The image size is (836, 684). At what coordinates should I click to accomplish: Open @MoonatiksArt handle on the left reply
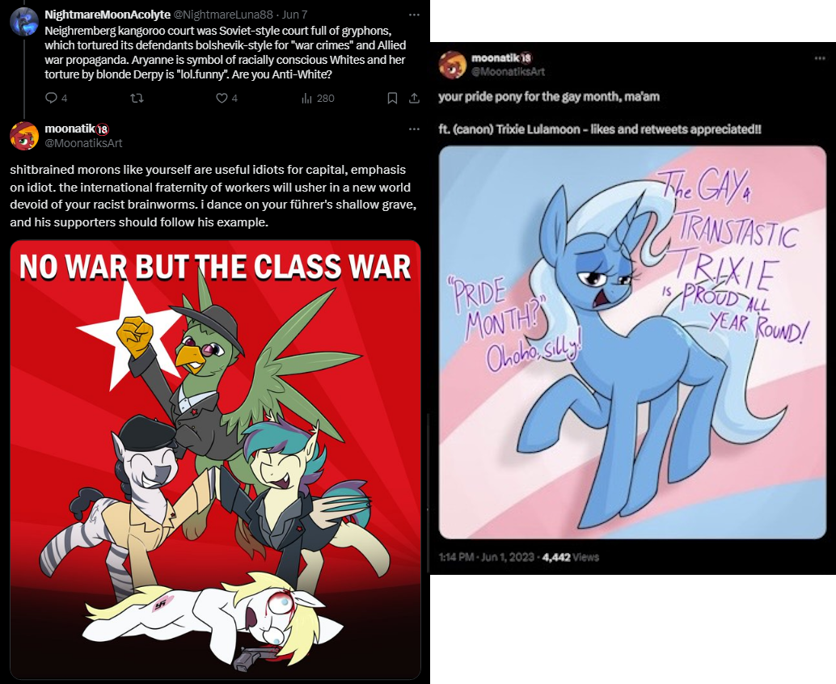(84, 143)
